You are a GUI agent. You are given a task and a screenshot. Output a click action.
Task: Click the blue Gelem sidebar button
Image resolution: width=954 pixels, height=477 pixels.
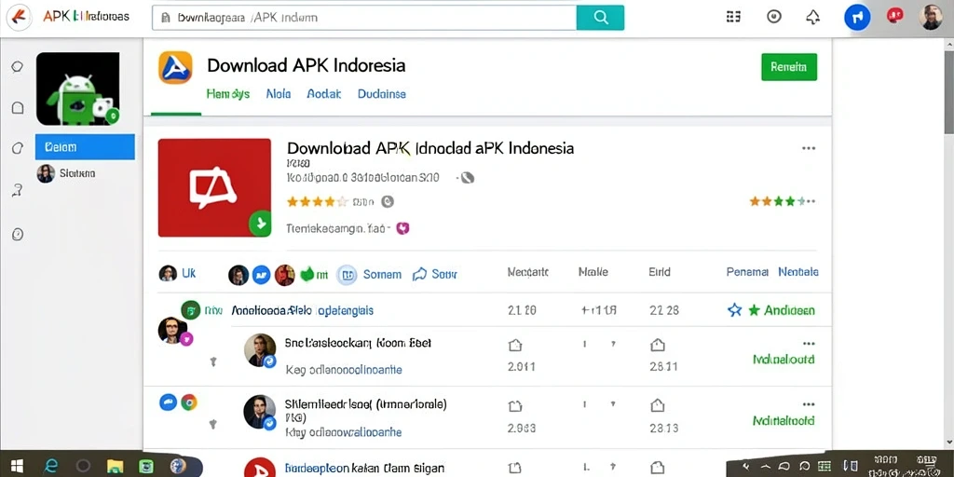click(85, 147)
